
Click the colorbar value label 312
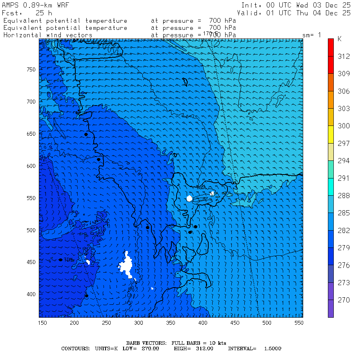[x=344, y=56]
